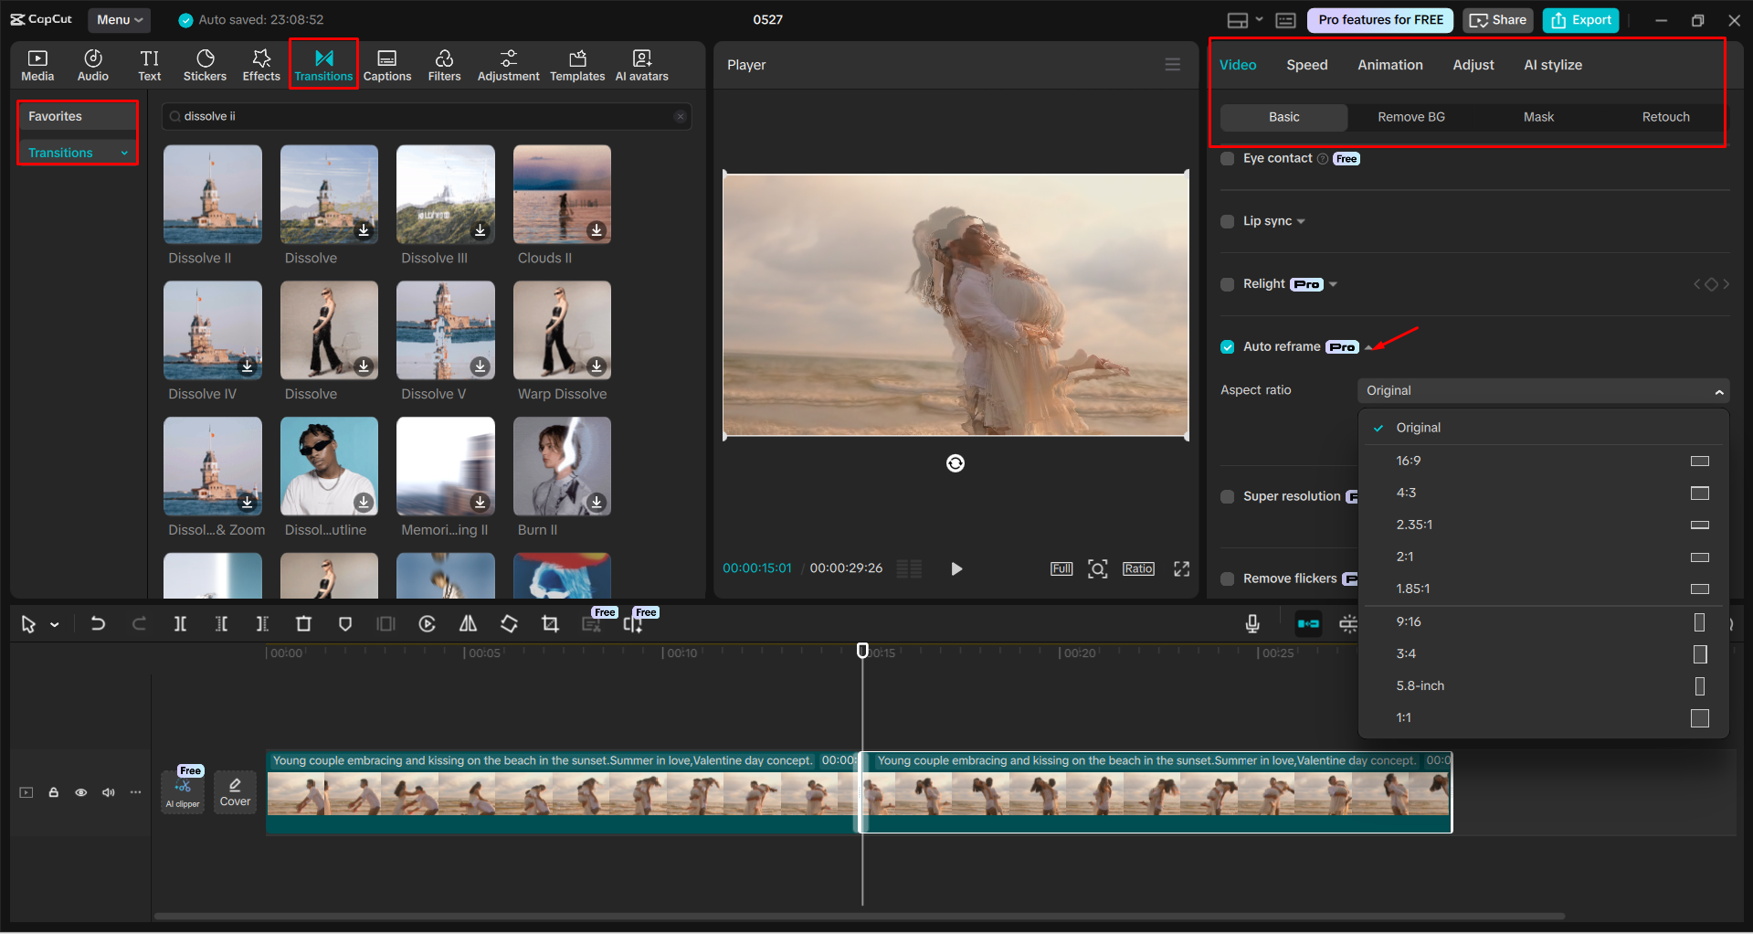The height and width of the screenshot is (934, 1753).
Task: Open the voiceover recording microphone tool
Action: (x=1251, y=623)
